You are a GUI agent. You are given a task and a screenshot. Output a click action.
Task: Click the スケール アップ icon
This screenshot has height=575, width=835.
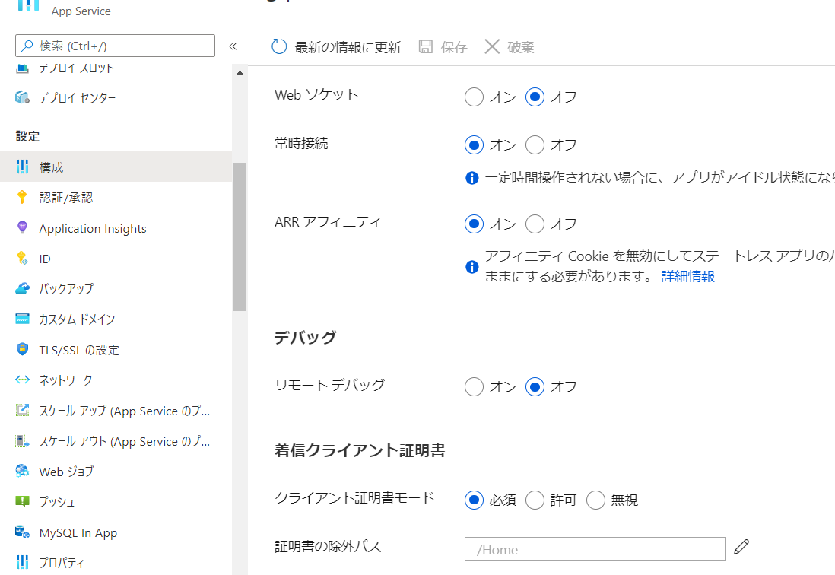tap(22, 410)
